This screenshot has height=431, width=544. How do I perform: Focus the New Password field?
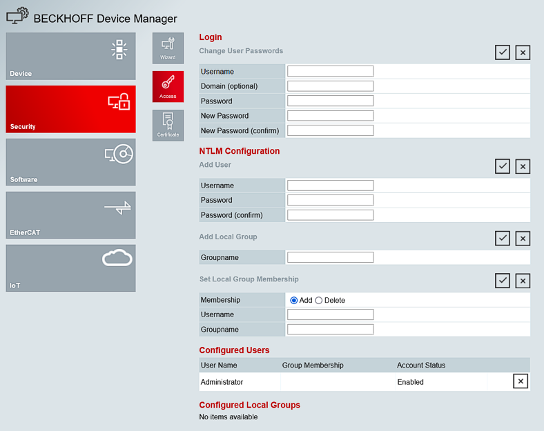point(330,116)
